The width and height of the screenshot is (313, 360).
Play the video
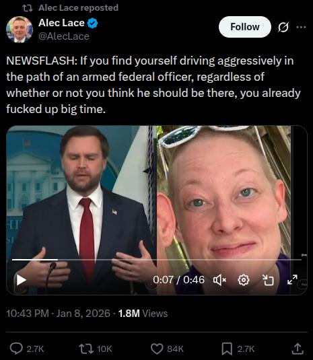click(x=21, y=280)
